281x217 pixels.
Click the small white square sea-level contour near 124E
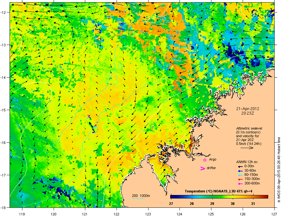click(184, 48)
